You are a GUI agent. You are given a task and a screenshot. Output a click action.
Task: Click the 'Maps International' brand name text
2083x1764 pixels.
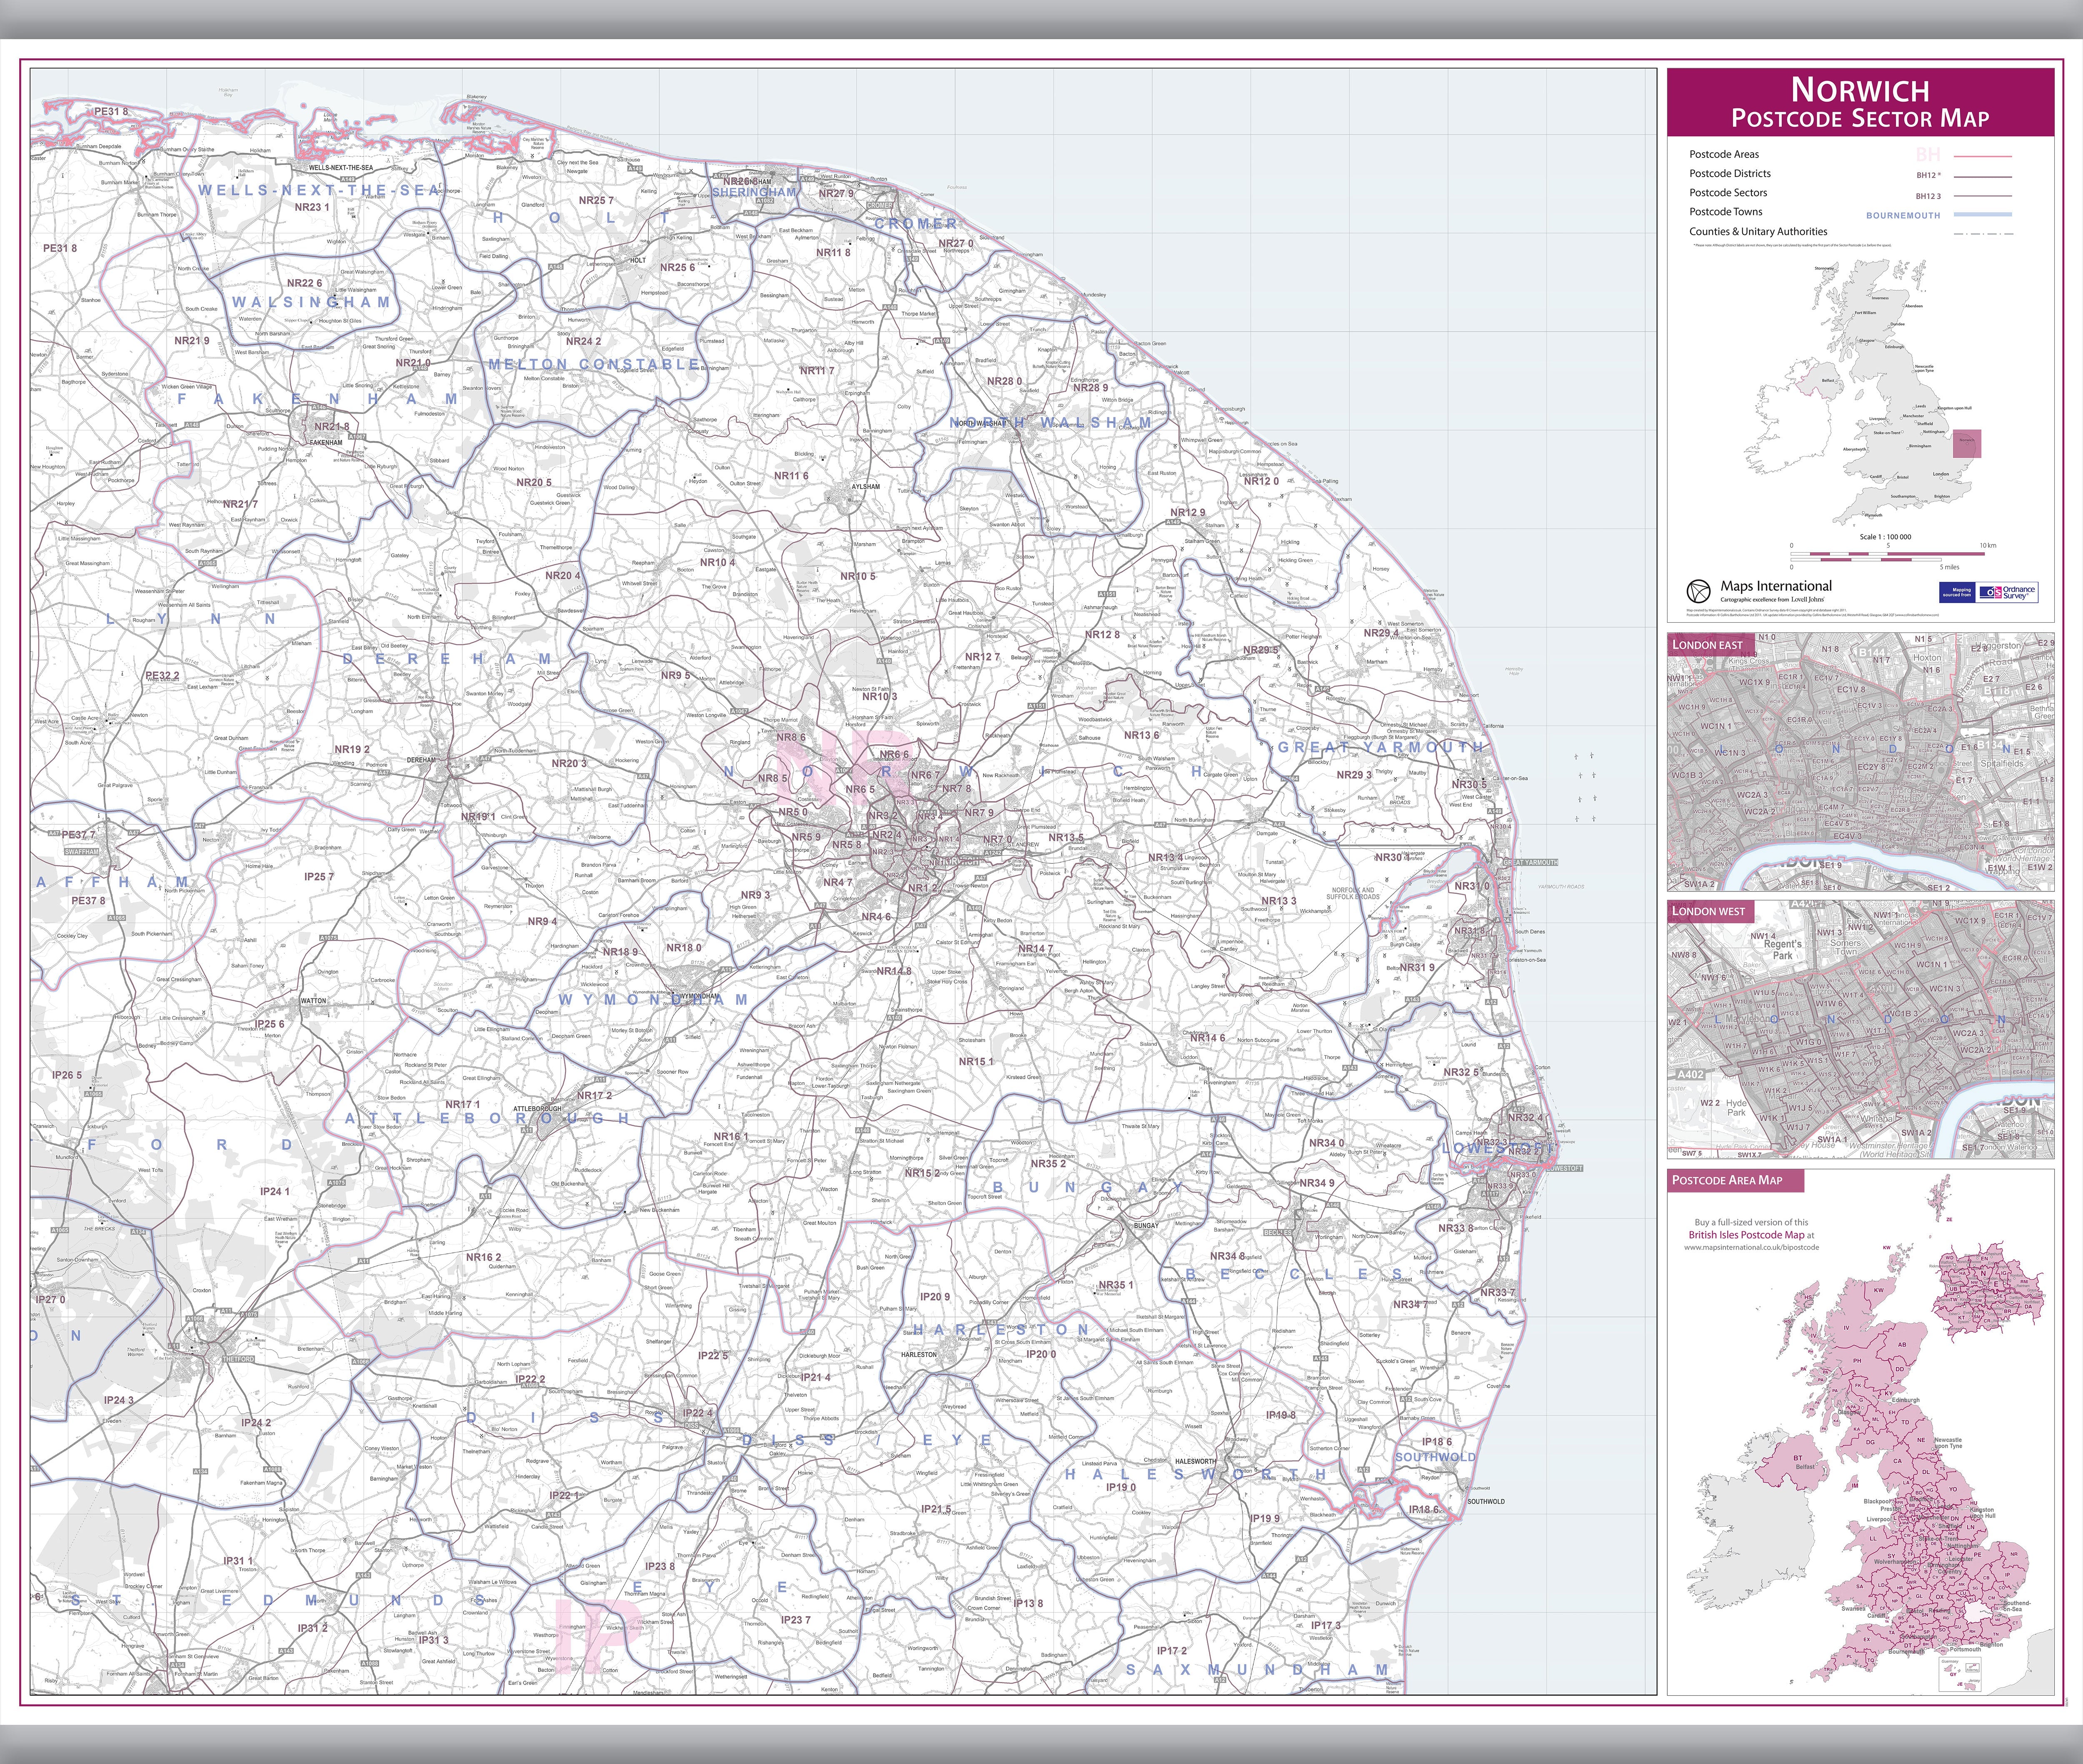tap(1776, 586)
